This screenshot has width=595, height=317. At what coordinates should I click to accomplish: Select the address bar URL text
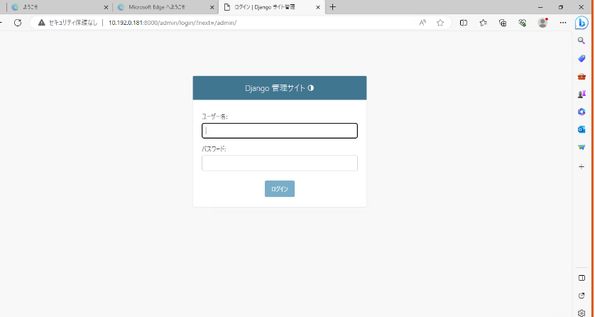[x=173, y=23]
